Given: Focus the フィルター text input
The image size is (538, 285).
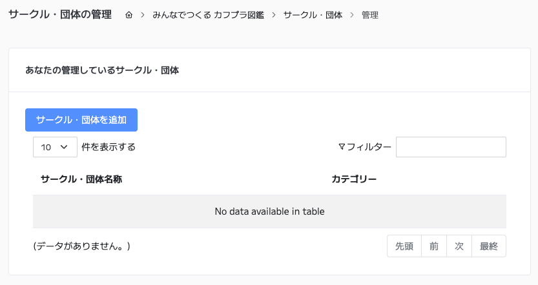Looking at the screenshot, I should pyautogui.click(x=451, y=147).
